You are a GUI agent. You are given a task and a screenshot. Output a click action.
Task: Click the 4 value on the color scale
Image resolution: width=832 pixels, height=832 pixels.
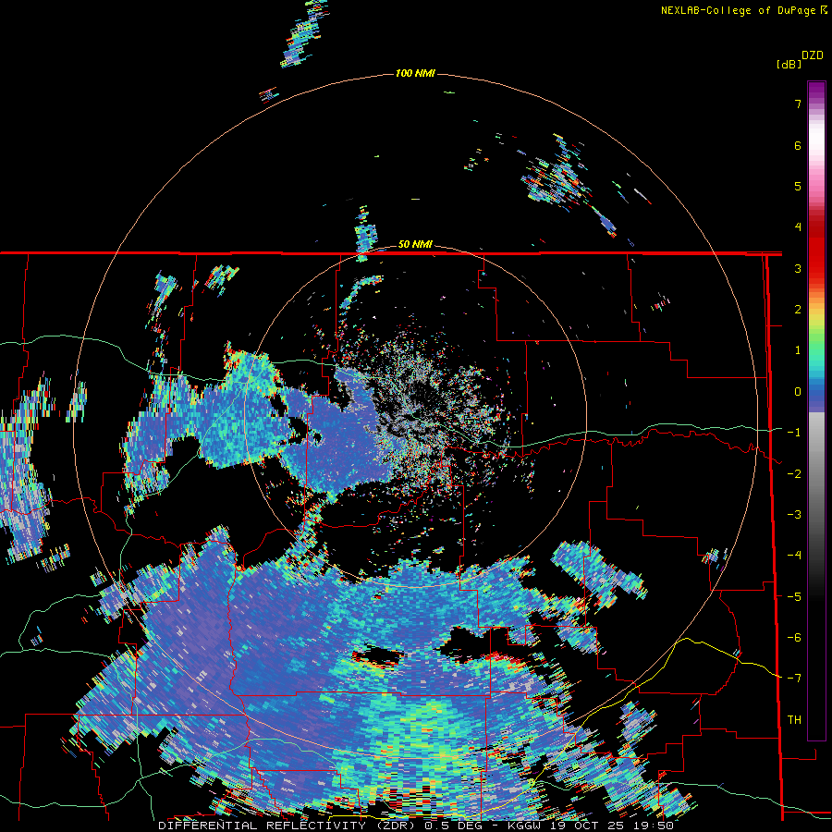click(x=798, y=227)
